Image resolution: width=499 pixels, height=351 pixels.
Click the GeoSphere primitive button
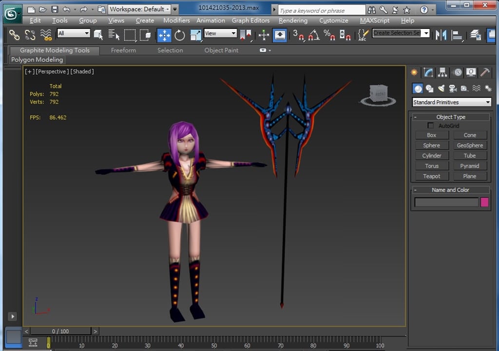coord(470,145)
